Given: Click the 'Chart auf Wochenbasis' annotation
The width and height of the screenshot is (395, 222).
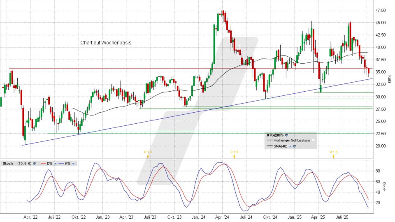Looking at the screenshot, I should click(106, 43).
